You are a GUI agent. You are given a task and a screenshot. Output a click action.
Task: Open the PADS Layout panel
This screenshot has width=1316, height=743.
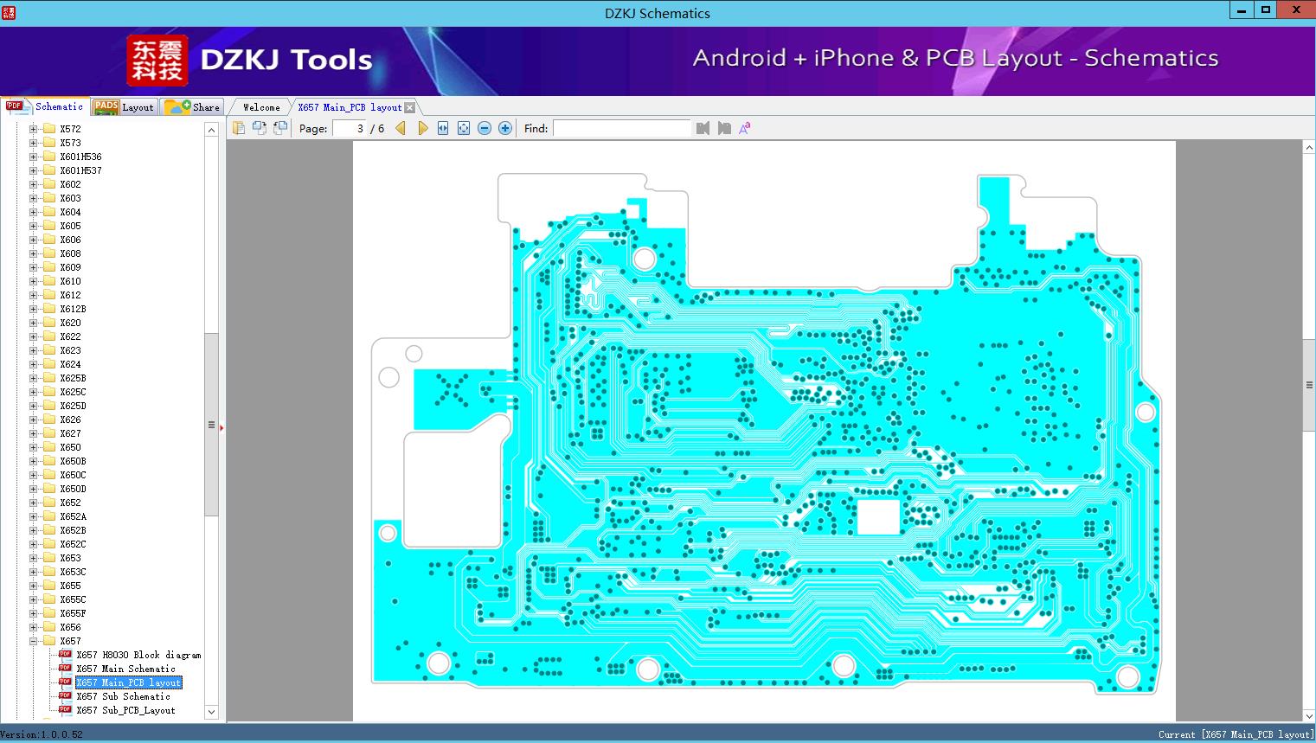coord(124,106)
